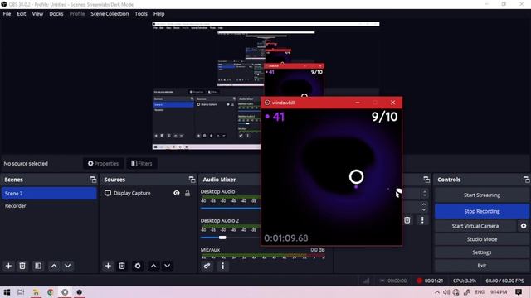Click the 60.00 / 60.00 FPS status
Viewport: 531px width, 298px height.
(504, 281)
